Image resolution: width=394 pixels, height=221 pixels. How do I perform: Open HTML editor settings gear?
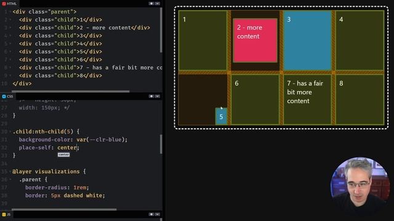tap(151, 4)
